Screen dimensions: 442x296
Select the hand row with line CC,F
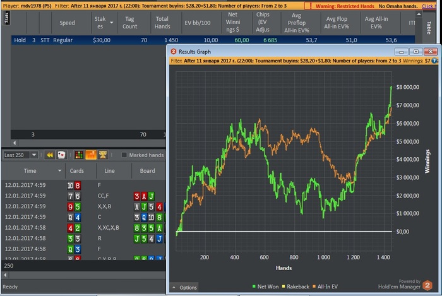click(84, 196)
